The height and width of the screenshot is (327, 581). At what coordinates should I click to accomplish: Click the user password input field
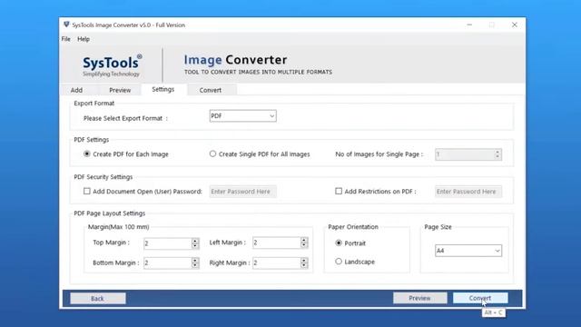coord(242,192)
